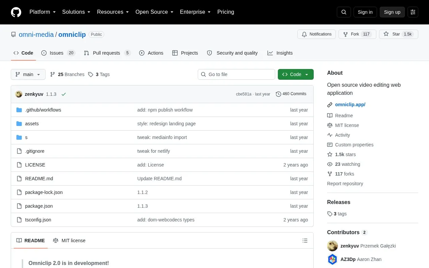Expand the Open Source menu
Image resolution: width=429 pixels, height=268 pixels.
tap(155, 12)
